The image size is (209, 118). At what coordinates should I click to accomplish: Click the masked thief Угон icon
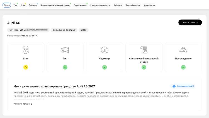[x=26, y=50]
